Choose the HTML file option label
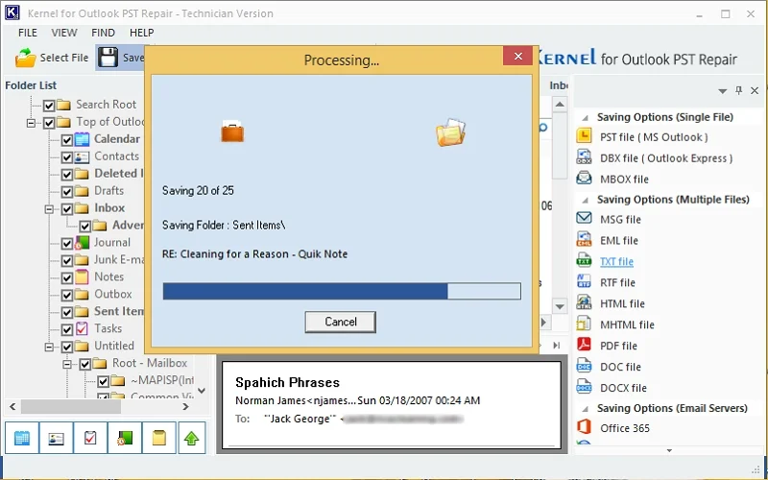This screenshot has height=480, width=768. [622, 303]
